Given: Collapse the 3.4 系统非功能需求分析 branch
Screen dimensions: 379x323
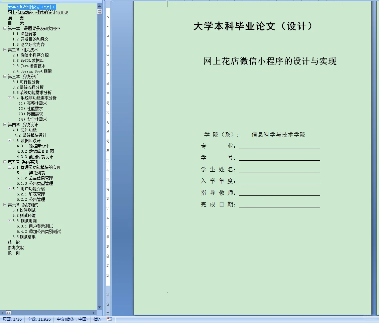Looking at the screenshot, I should coord(9,98).
